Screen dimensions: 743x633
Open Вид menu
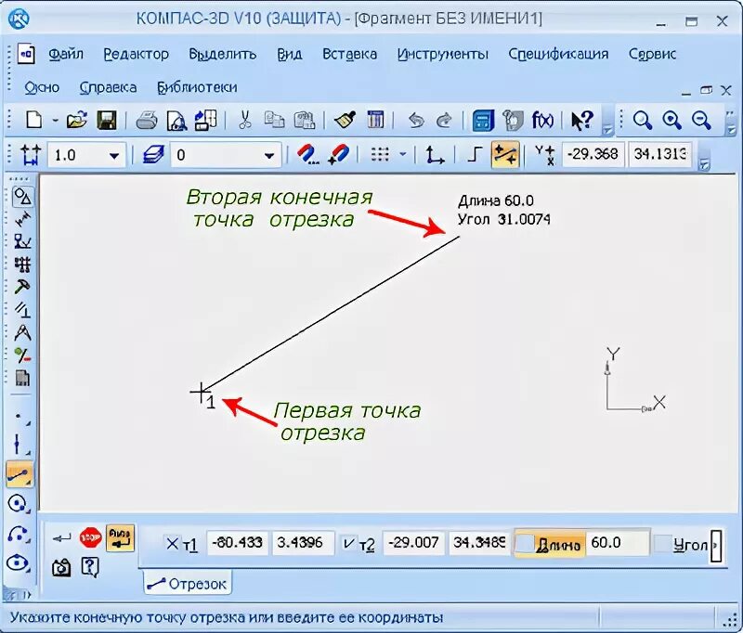coord(290,54)
